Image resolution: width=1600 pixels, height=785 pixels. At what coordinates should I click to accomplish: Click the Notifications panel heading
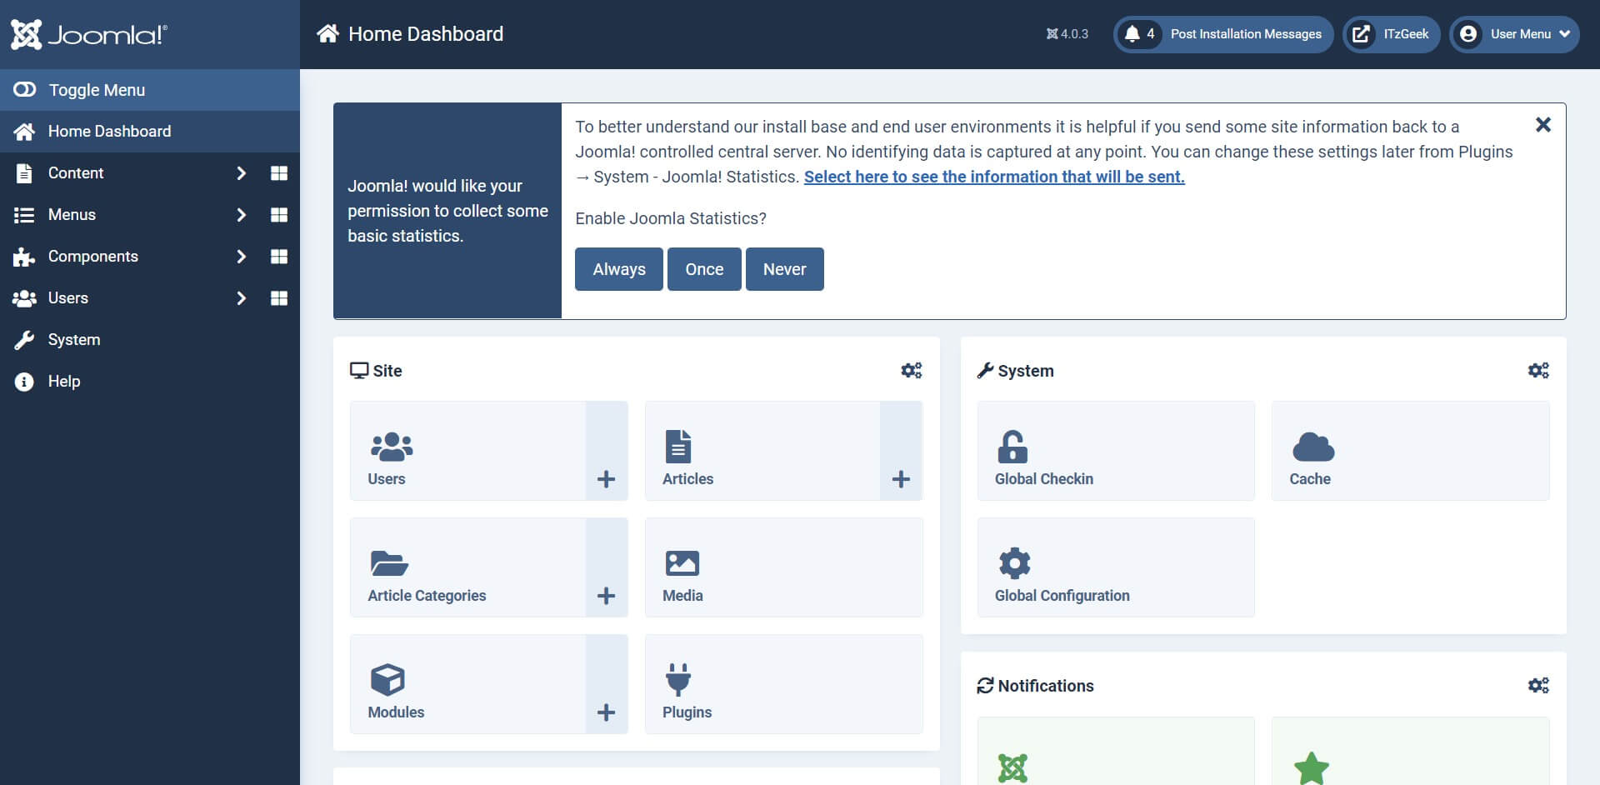(x=1035, y=686)
